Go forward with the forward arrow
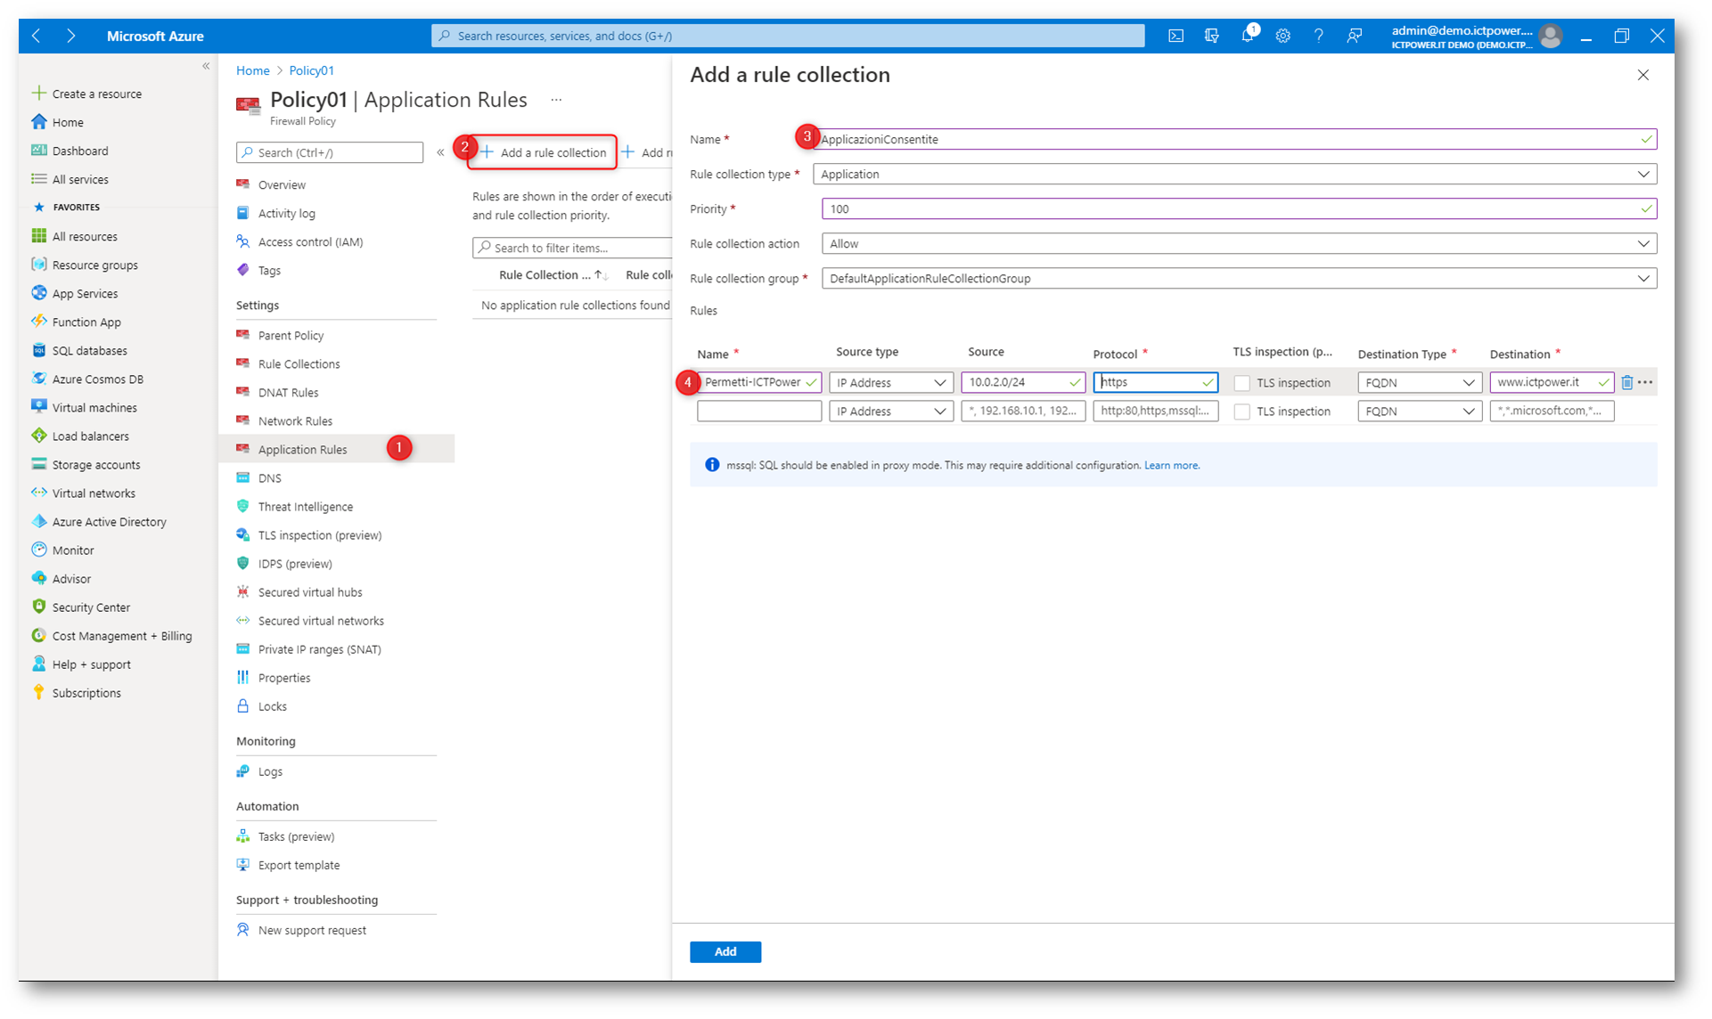The width and height of the screenshot is (1712, 1019). pos(71,37)
